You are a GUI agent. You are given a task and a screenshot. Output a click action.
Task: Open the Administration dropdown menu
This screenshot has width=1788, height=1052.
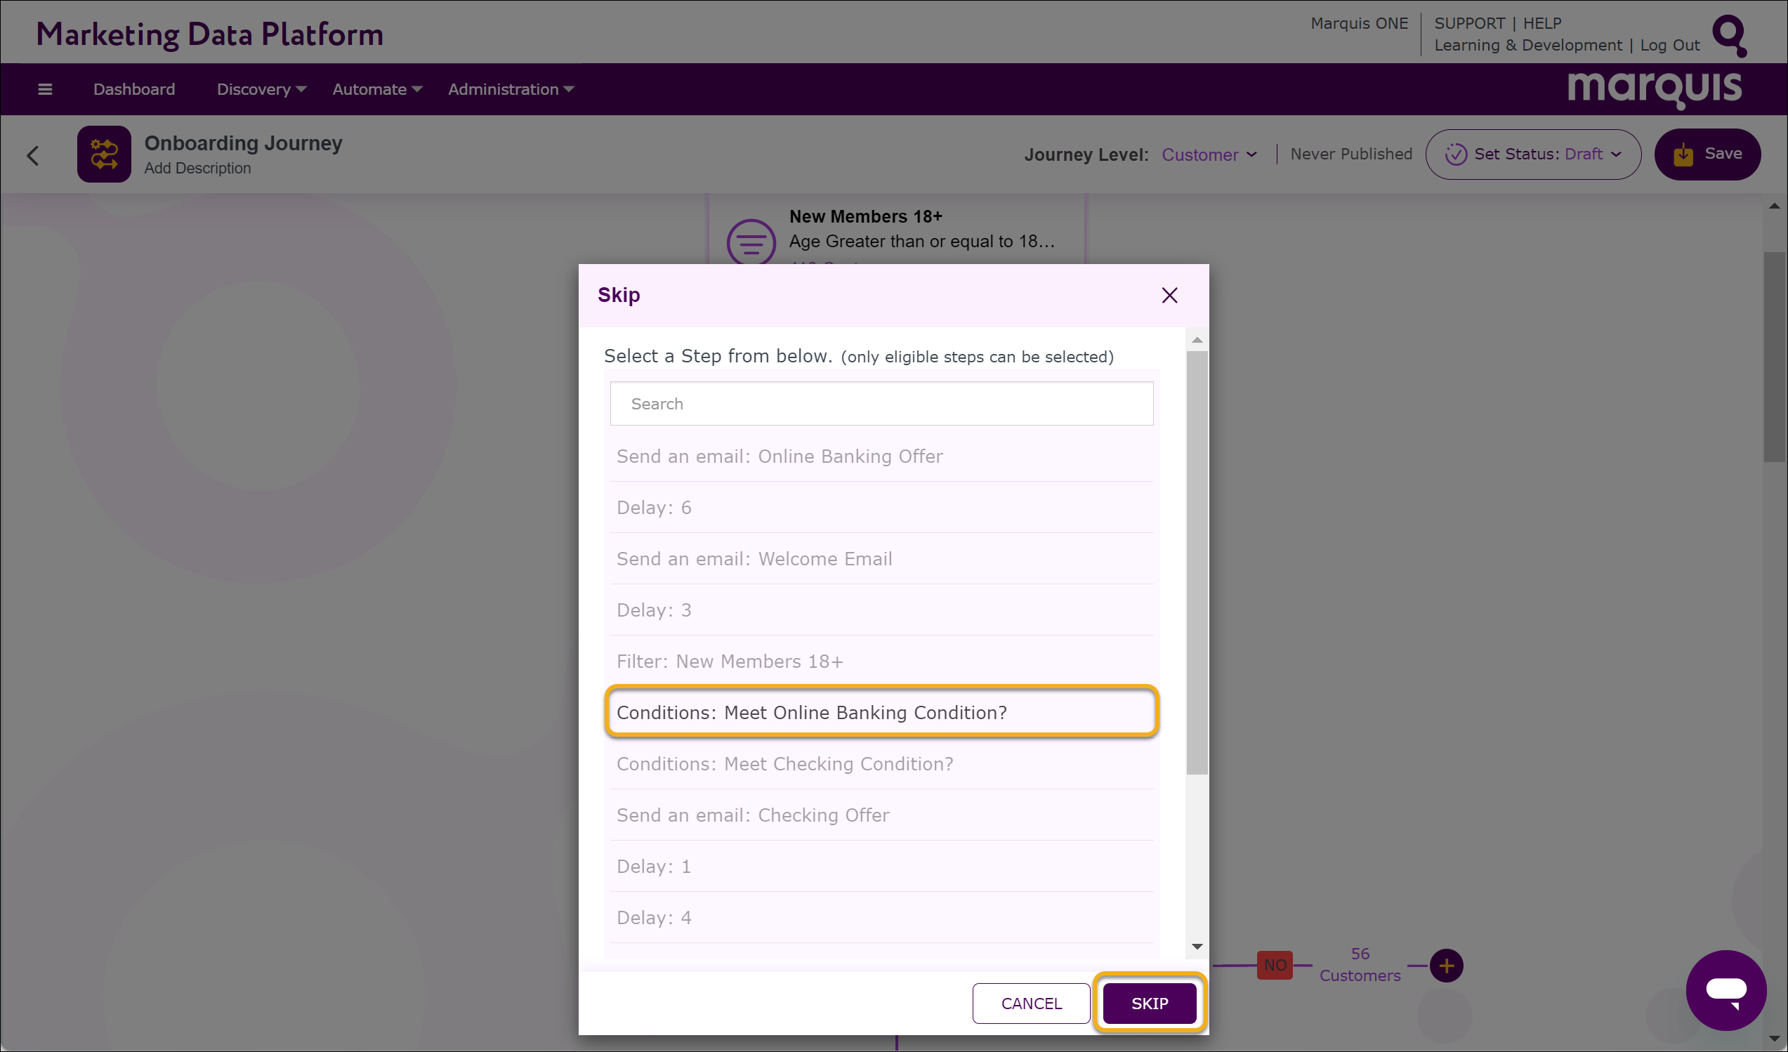click(x=511, y=89)
